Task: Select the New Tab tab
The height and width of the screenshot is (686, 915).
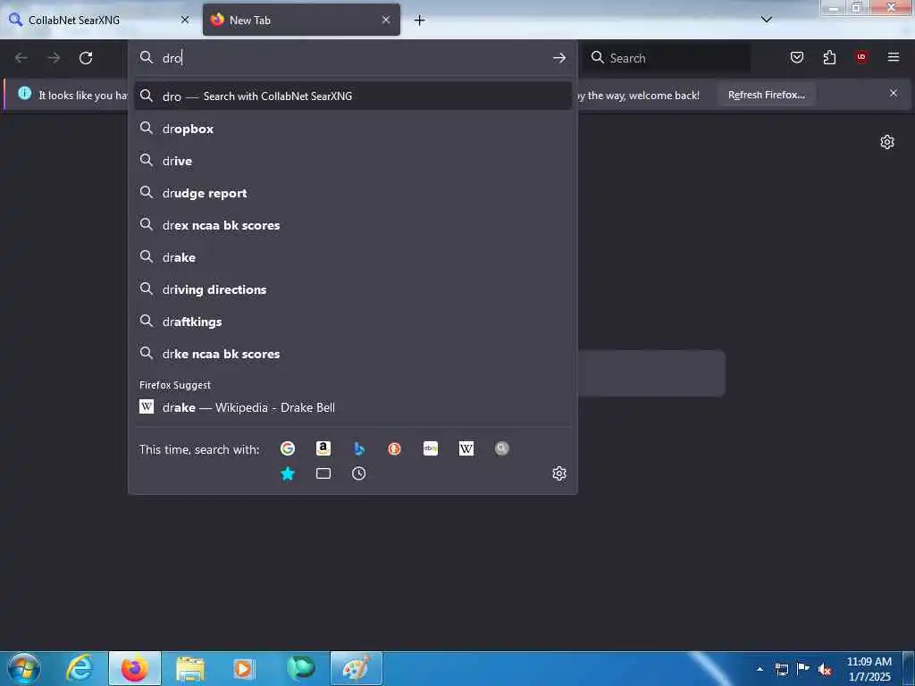Action: point(301,20)
